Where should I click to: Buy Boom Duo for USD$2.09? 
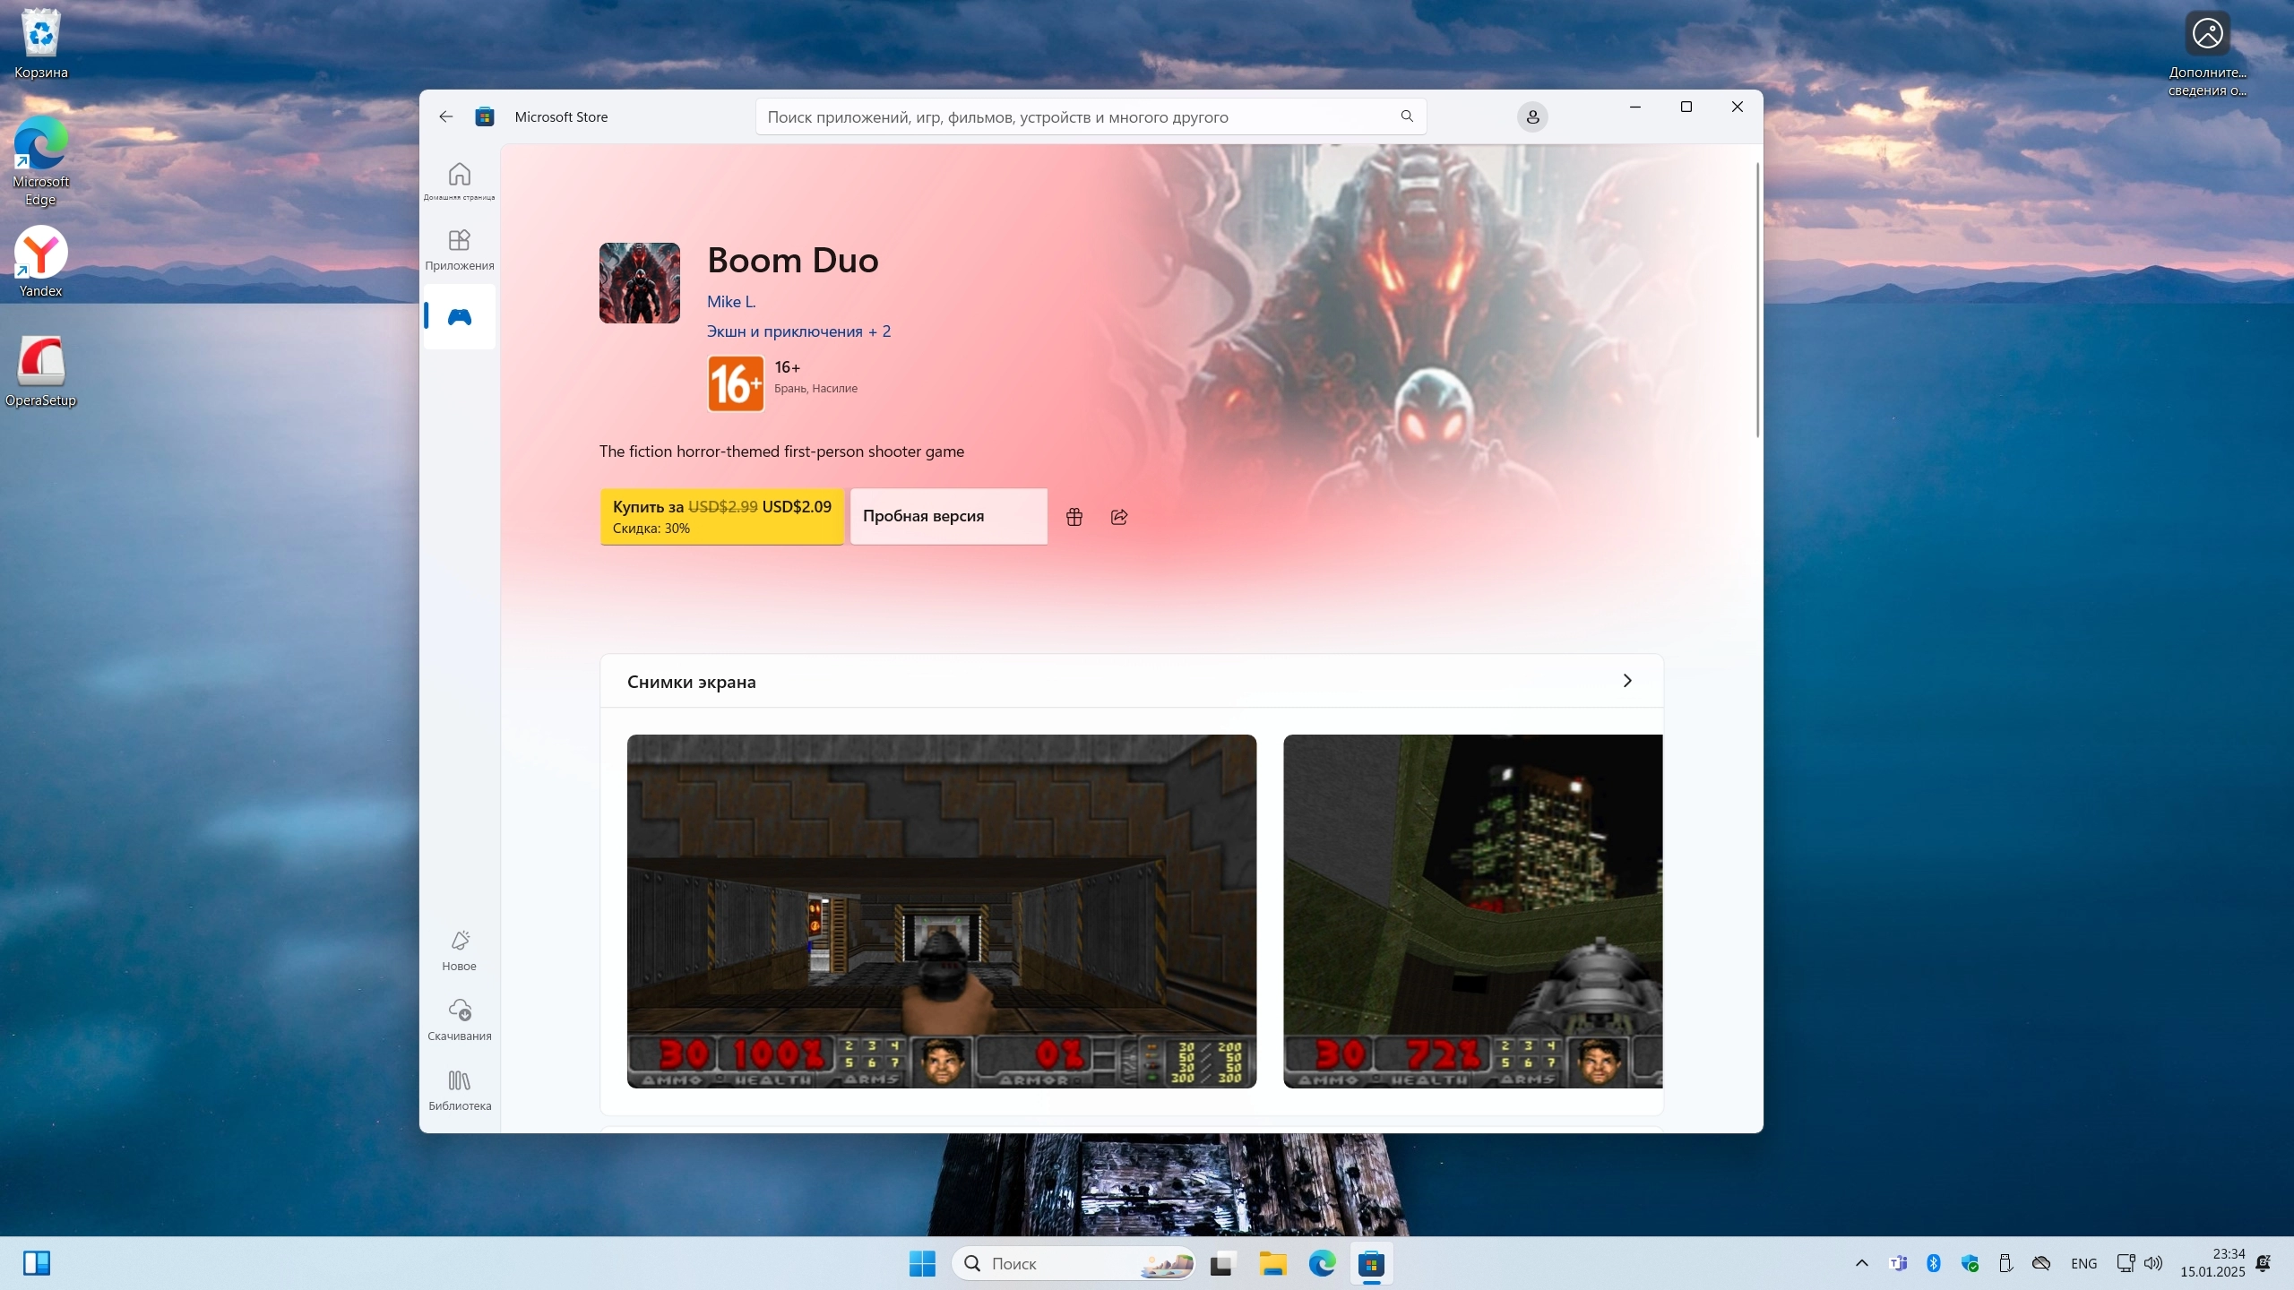[x=721, y=516]
